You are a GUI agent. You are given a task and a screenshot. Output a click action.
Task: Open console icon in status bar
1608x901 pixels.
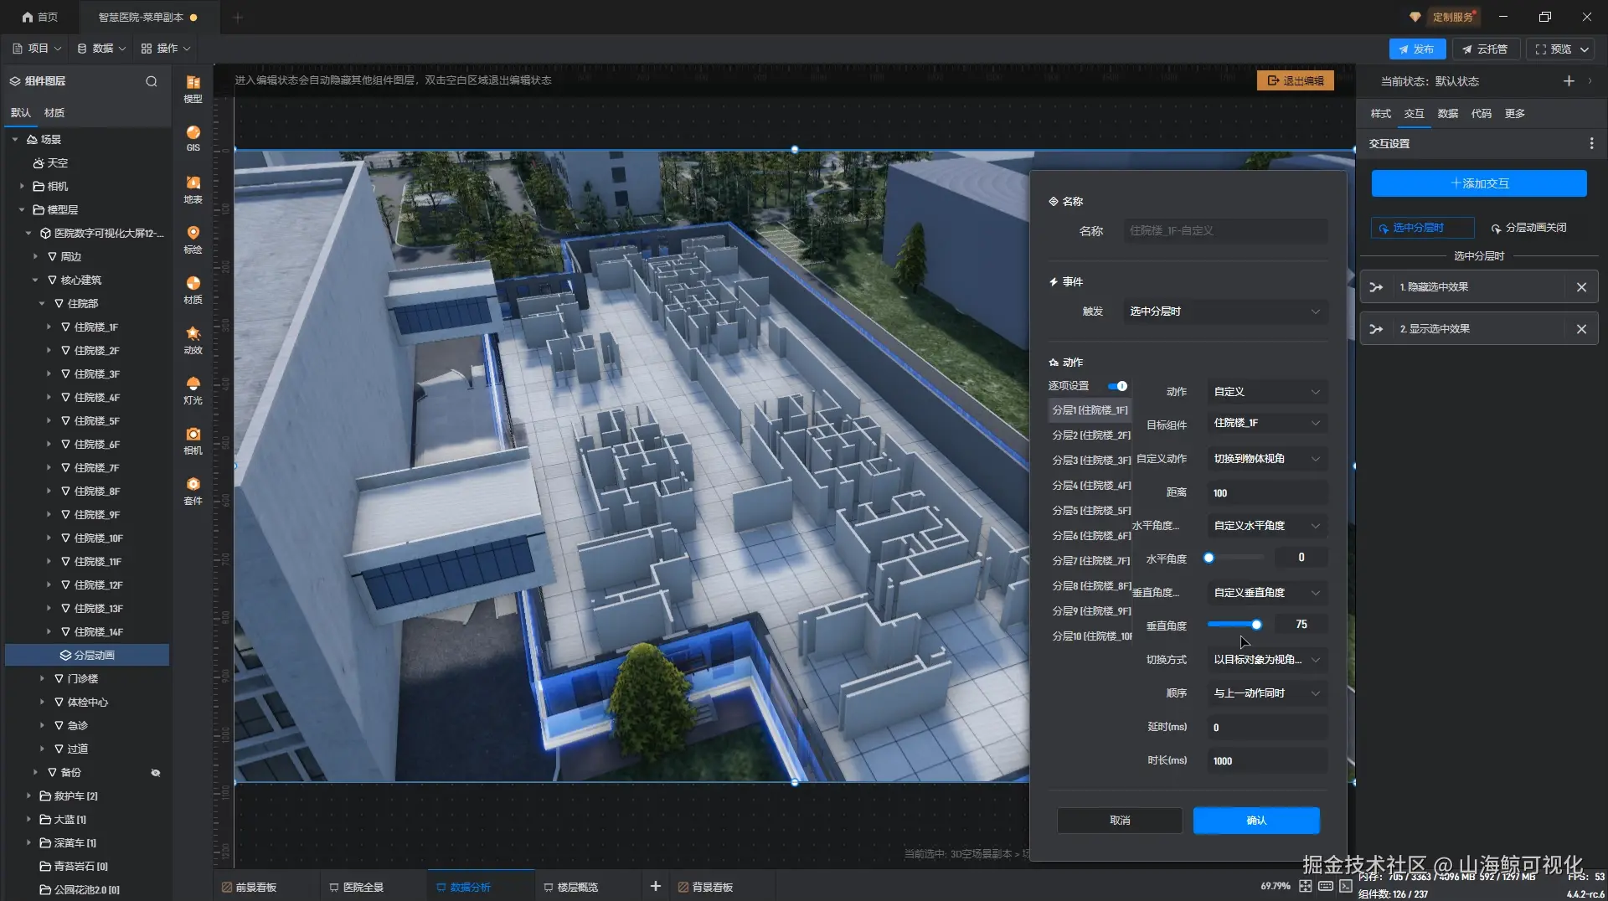click(1346, 886)
